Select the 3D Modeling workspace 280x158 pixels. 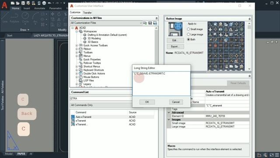(94, 38)
